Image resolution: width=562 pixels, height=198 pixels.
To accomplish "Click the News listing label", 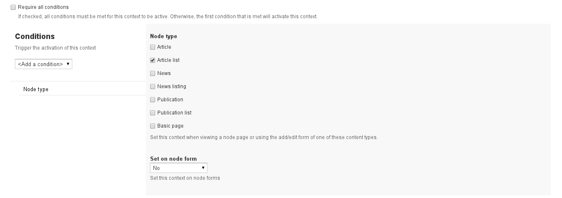I will 172,86.
